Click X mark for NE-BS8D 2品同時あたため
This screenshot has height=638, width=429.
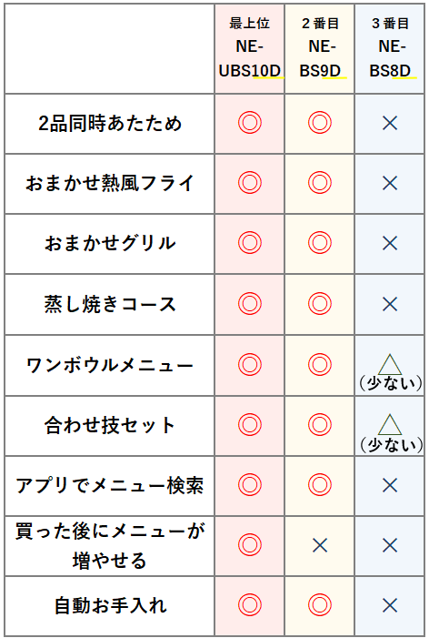(390, 123)
